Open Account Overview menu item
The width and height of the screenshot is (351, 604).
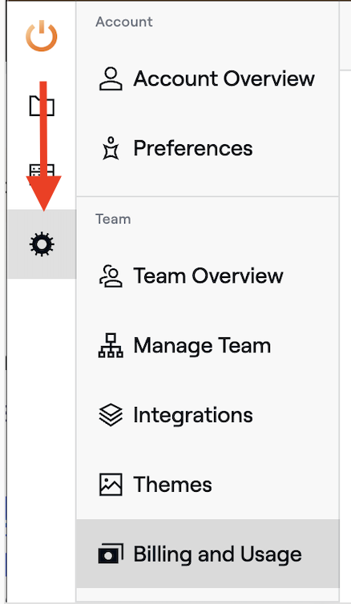click(x=208, y=79)
